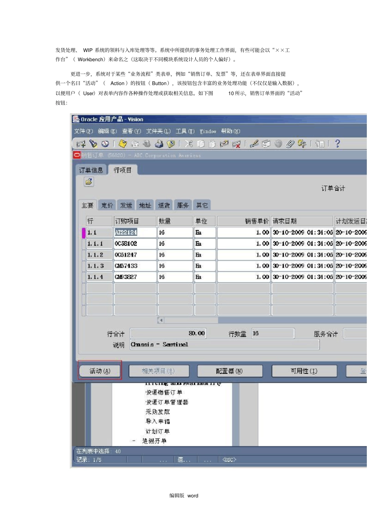The height and width of the screenshot is (521, 368).
Task: Select 快速订单管理器 in the navigator list
Action: click(167, 402)
